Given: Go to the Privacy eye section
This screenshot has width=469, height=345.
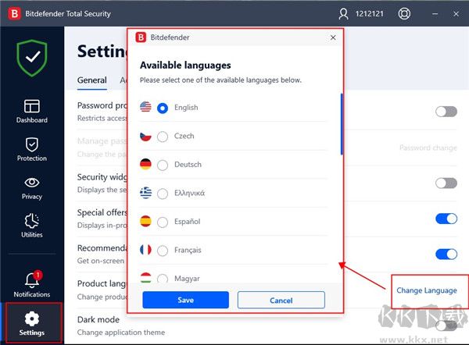Looking at the screenshot, I should point(32,187).
